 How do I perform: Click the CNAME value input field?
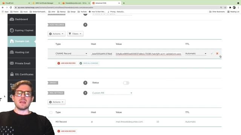[x=148, y=54]
